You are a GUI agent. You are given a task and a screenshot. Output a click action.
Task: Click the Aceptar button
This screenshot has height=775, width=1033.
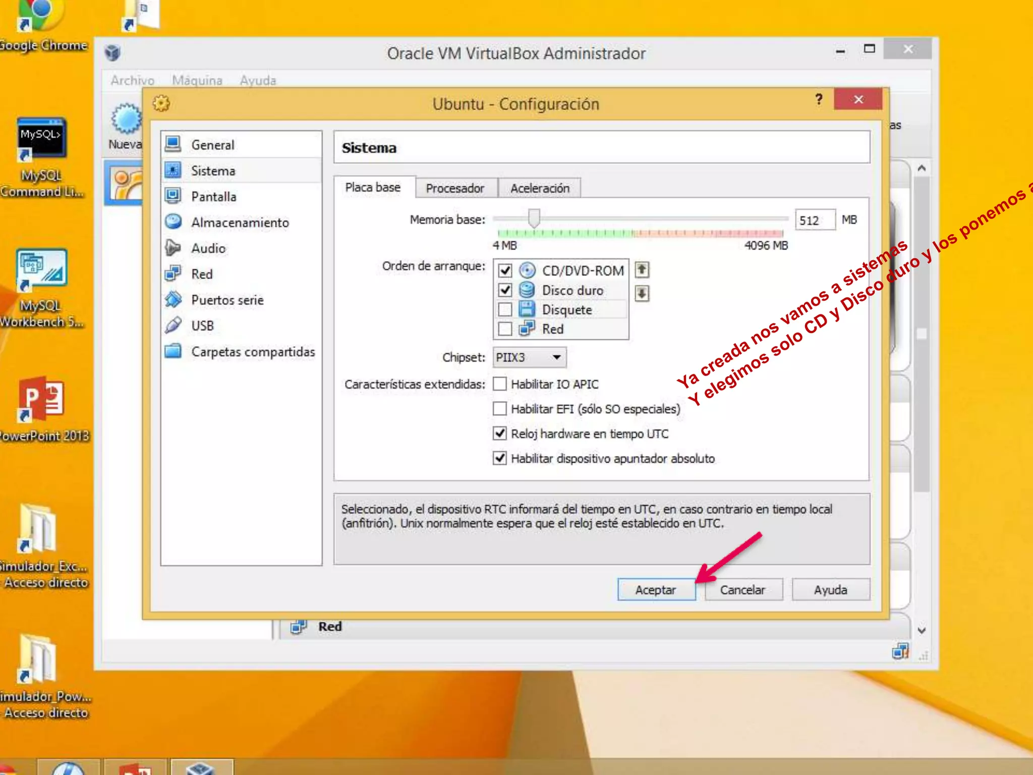[x=655, y=589]
